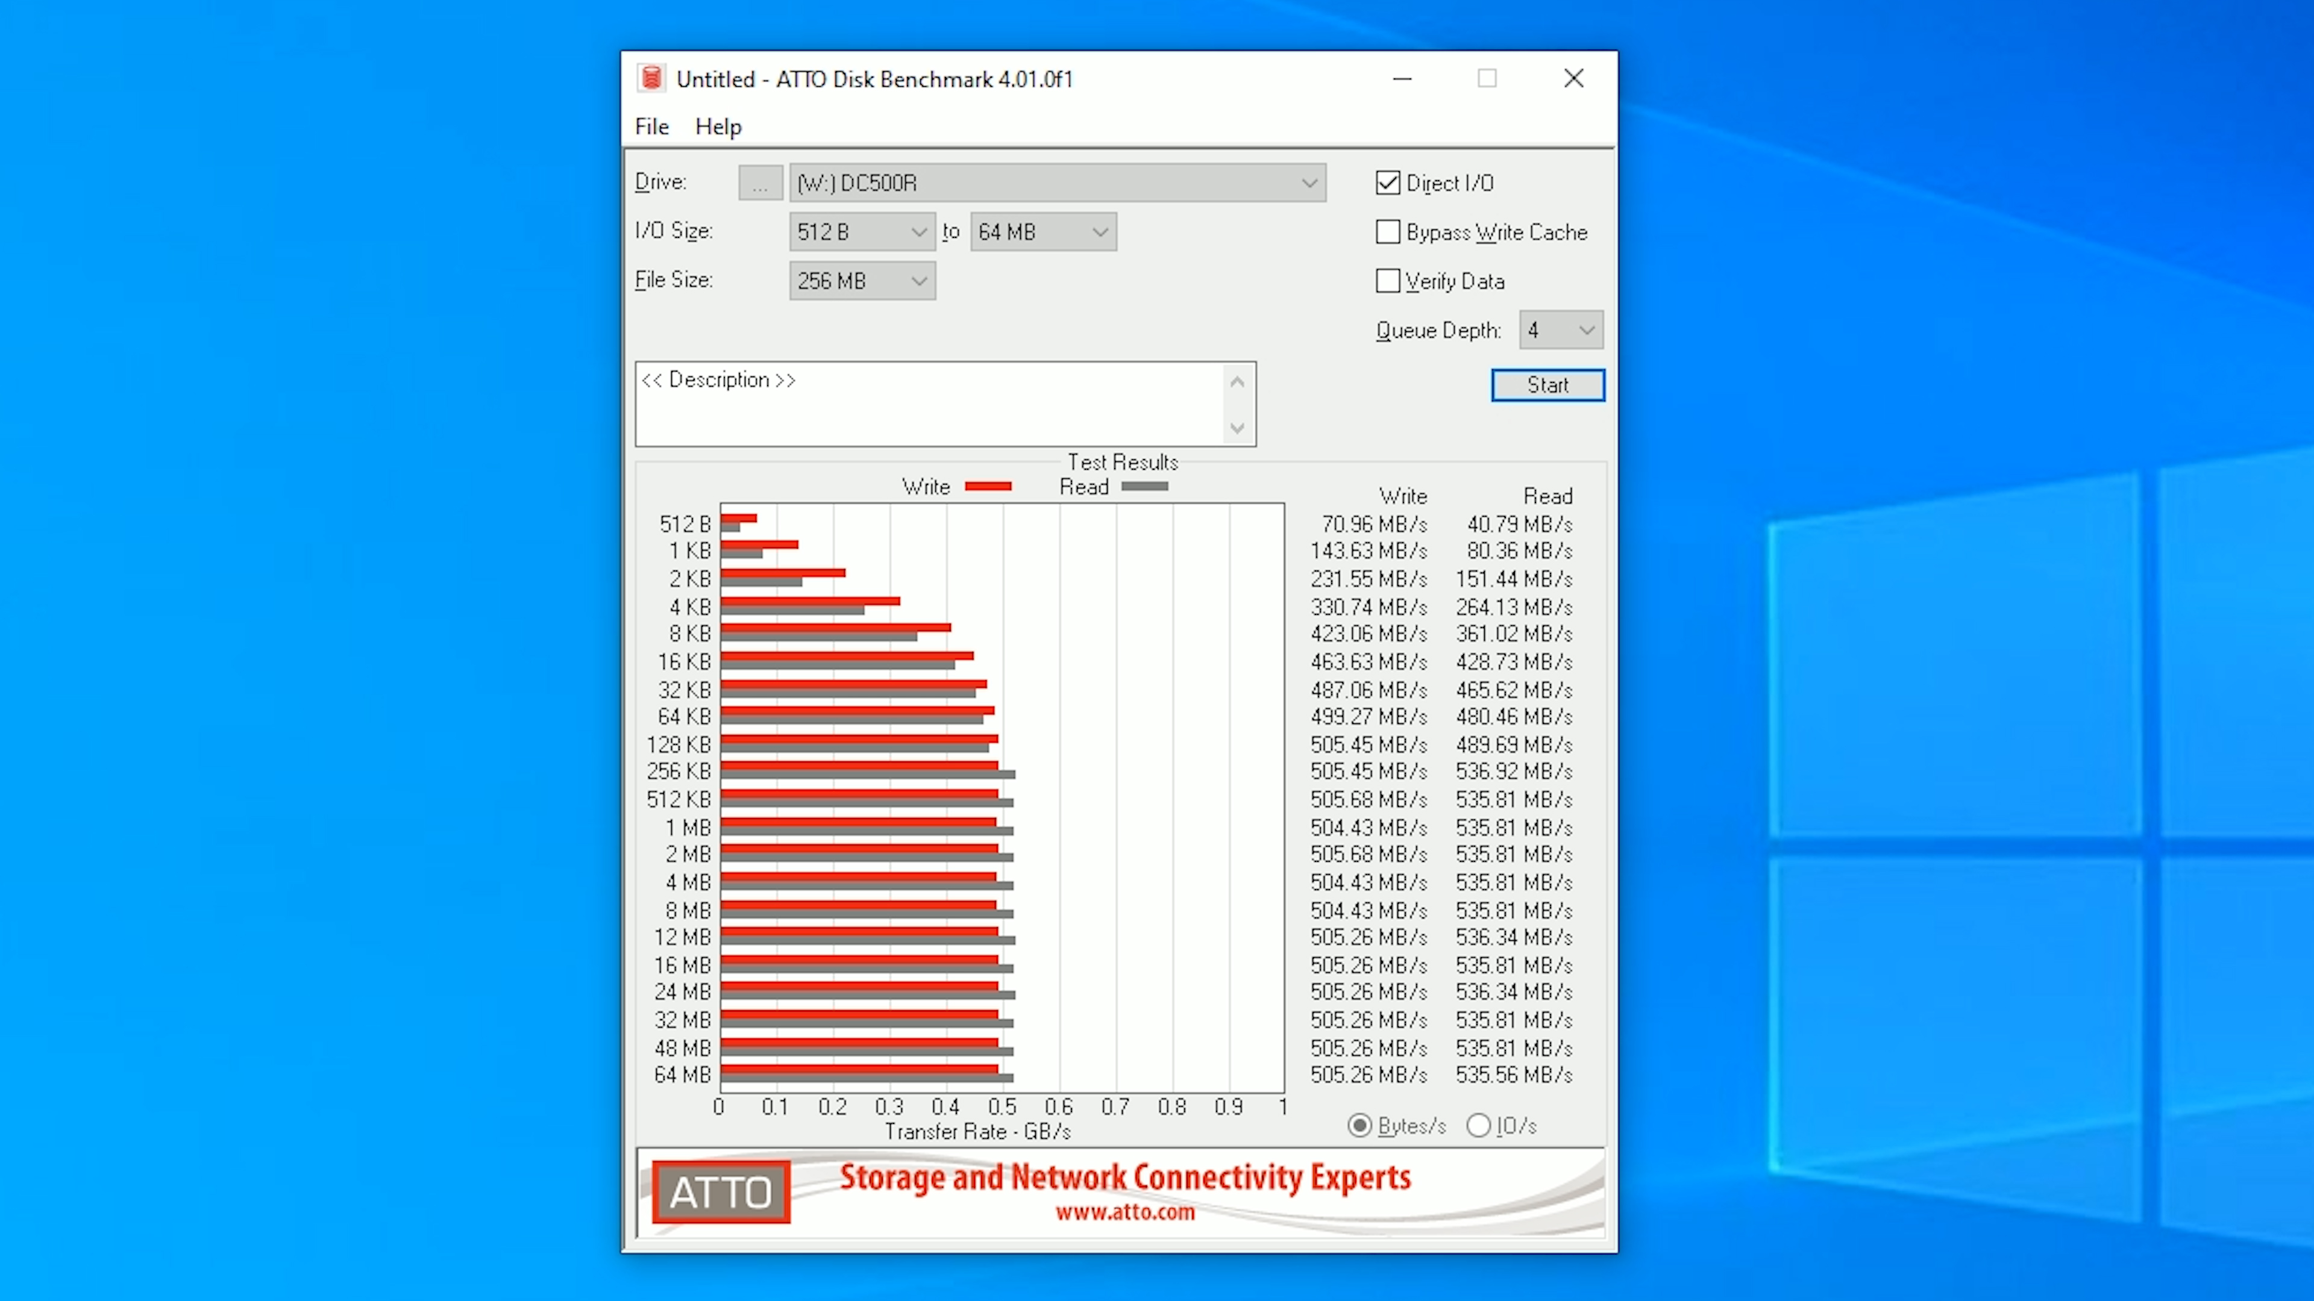Open the Queue Depth dropdown
The height and width of the screenshot is (1301, 2314).
coord(1560,331)
